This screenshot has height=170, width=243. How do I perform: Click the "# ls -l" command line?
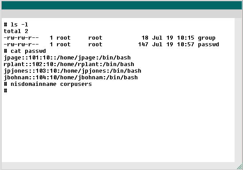pyautogui.click(x=16, y=25)
